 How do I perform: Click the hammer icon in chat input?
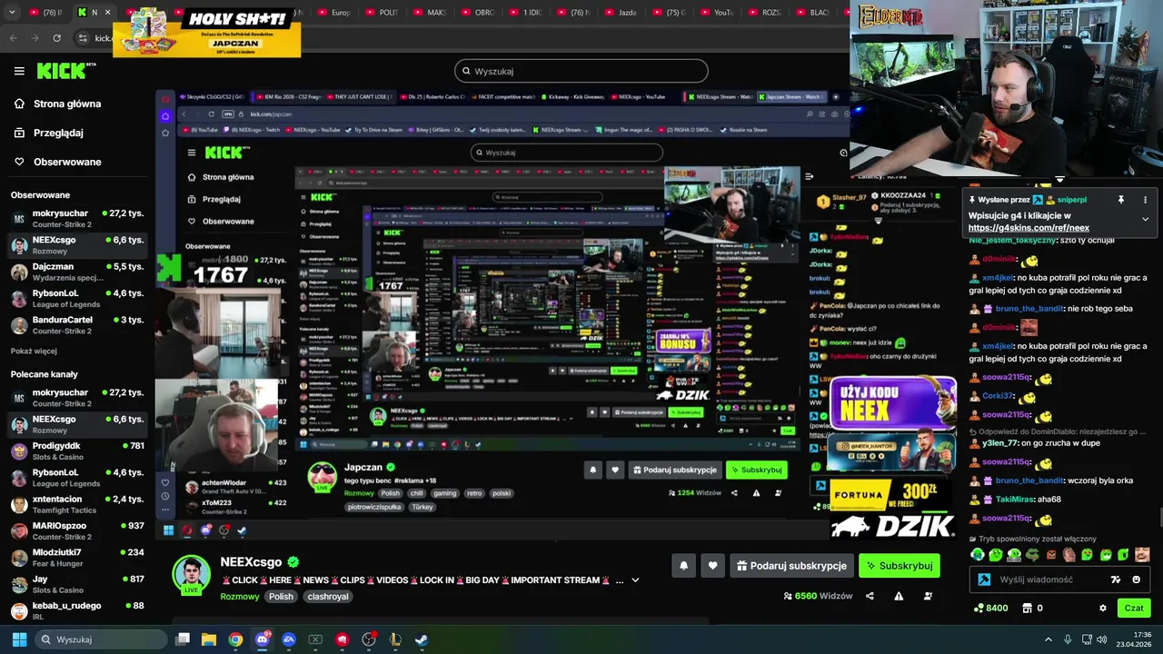tap(984, 580)
